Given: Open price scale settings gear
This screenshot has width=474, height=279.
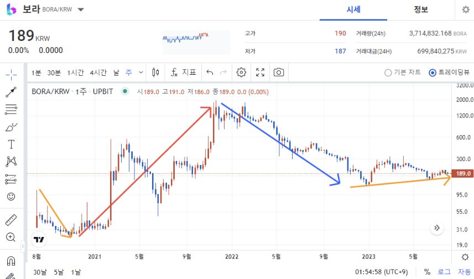Looking at the screenshot, I should coord(465,257).
